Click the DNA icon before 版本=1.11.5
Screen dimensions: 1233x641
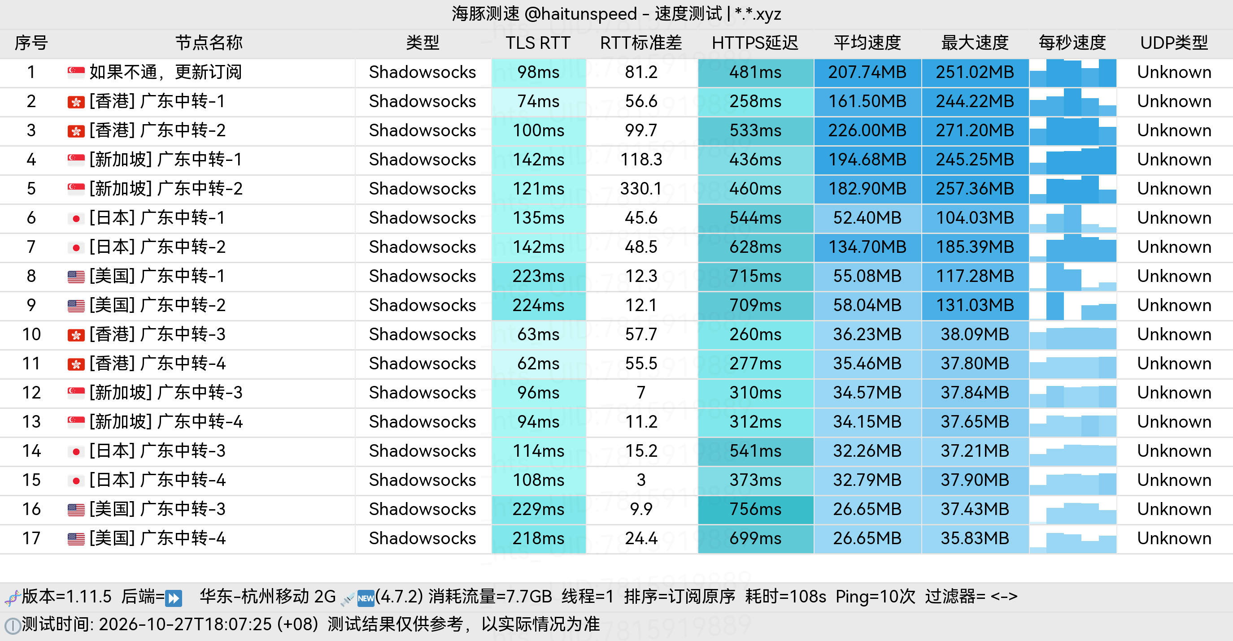tap(12, 598)
